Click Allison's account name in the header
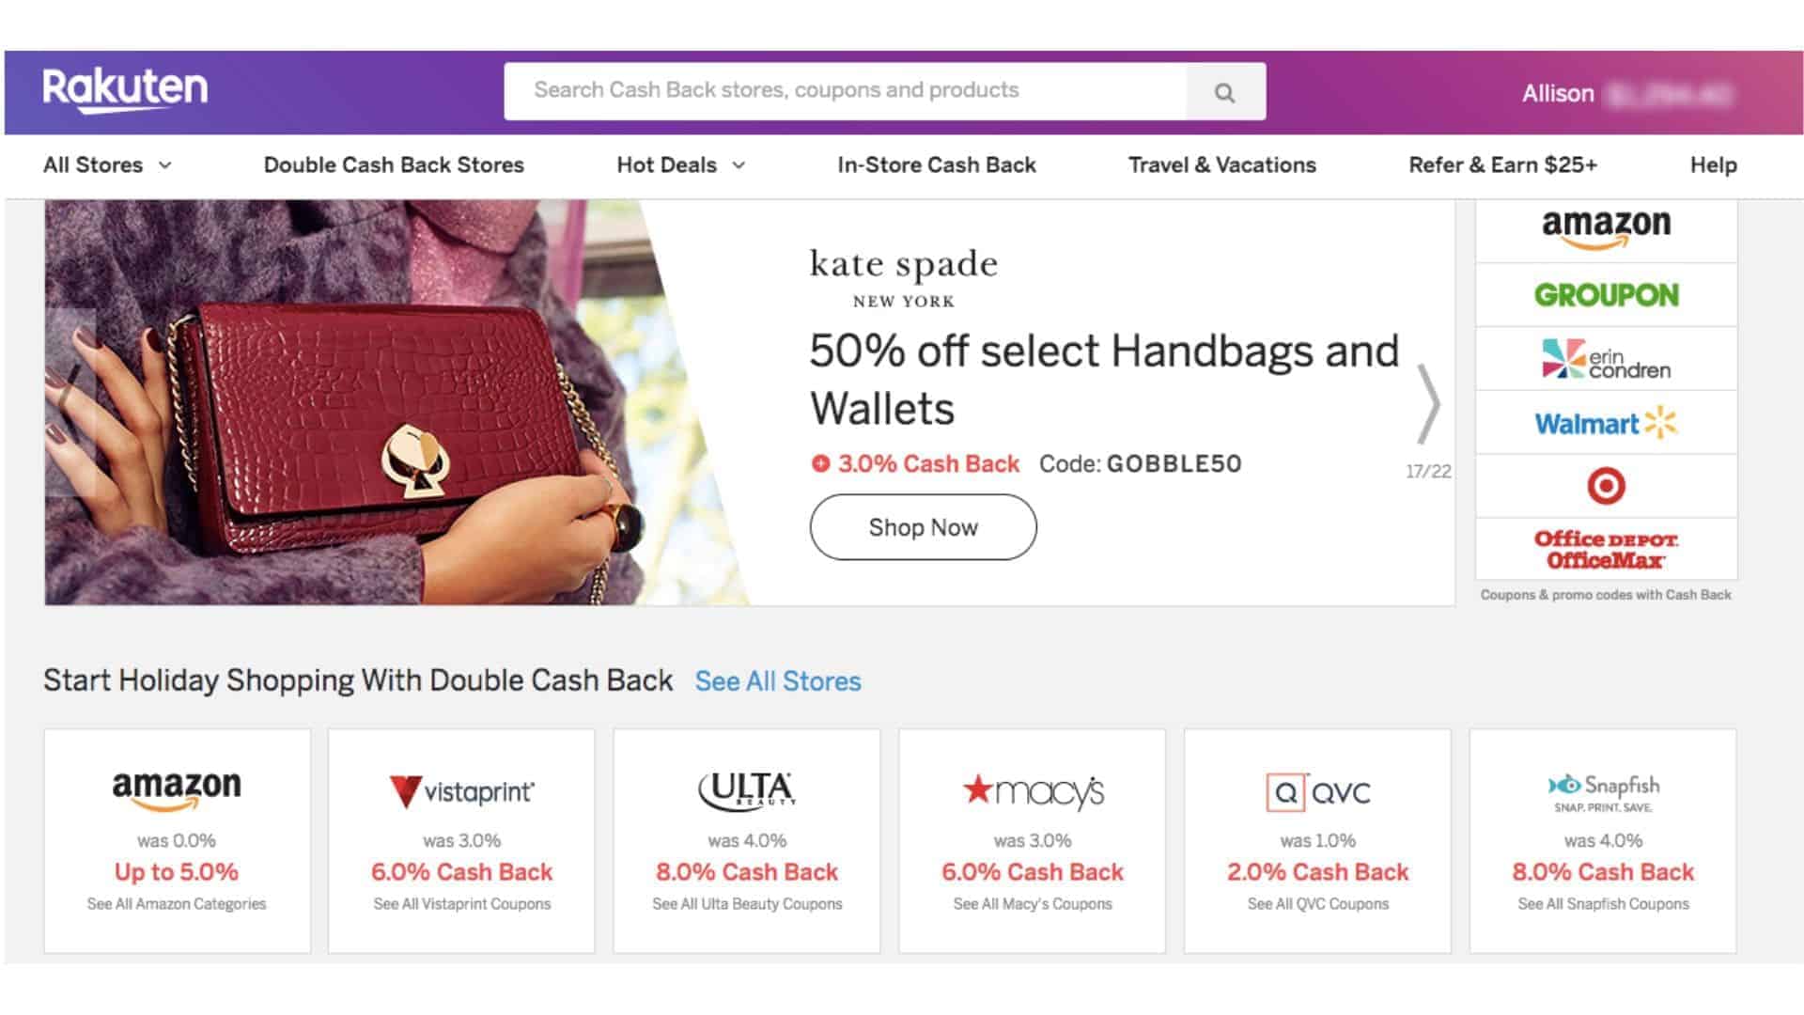1804x1015 pixels. pos(1557,93)
